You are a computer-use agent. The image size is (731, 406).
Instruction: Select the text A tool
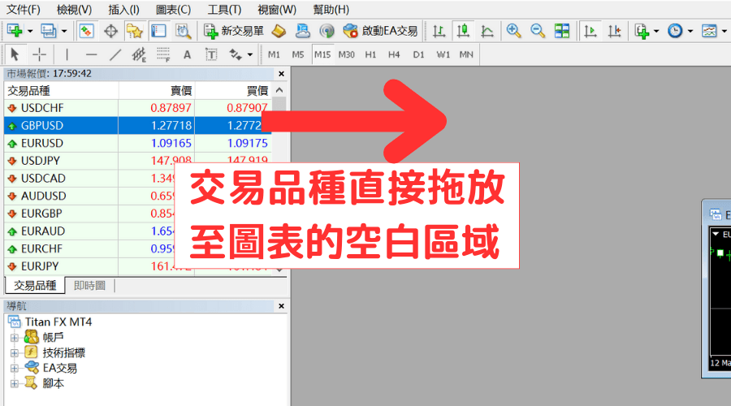coord(187,55)
